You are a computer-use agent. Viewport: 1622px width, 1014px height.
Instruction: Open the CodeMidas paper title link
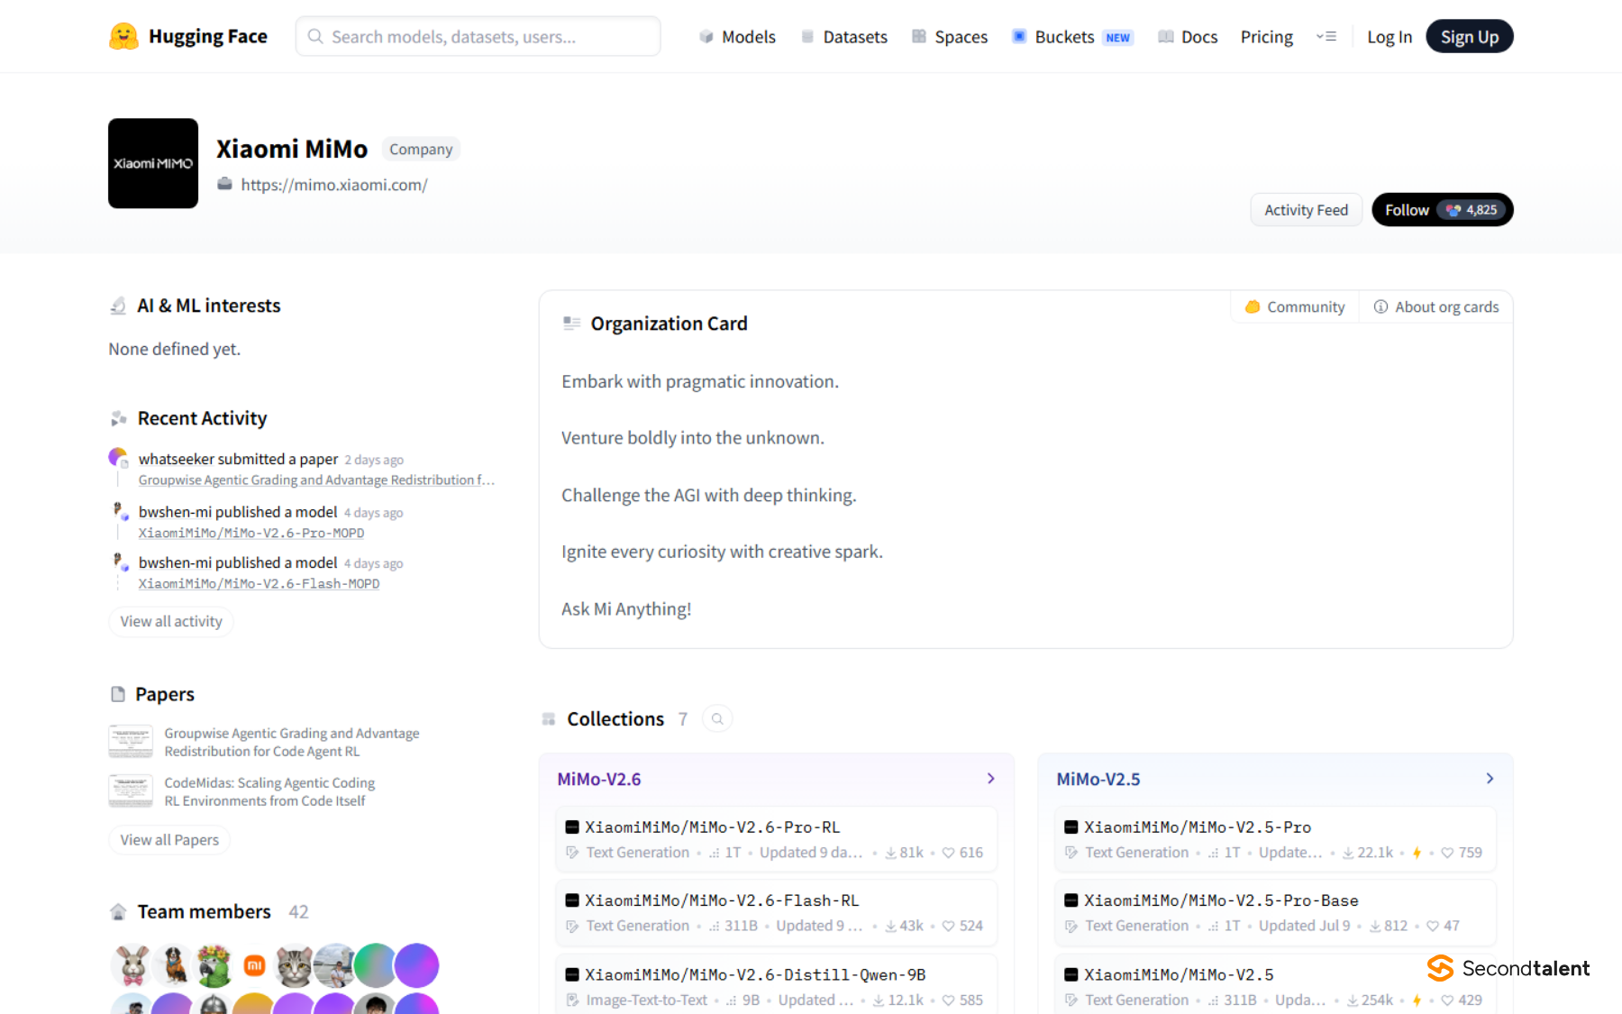point(269,791)
